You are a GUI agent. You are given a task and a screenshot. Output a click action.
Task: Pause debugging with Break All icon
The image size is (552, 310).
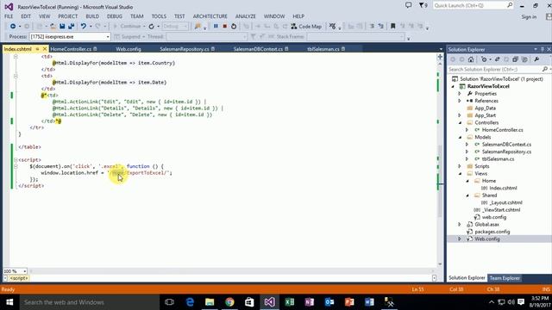point(216,27)
